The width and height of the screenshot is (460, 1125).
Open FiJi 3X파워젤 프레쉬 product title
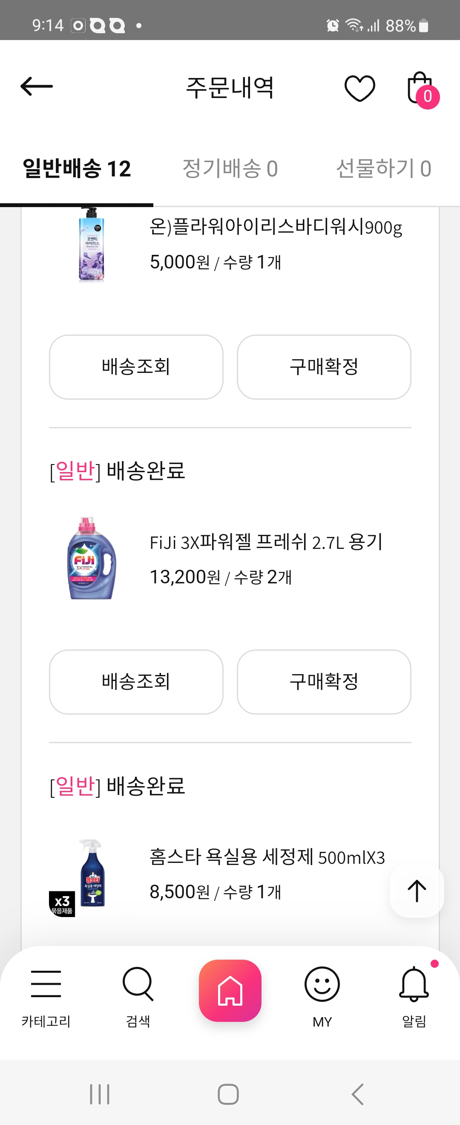pyautogui.click(x=266, y=542)
